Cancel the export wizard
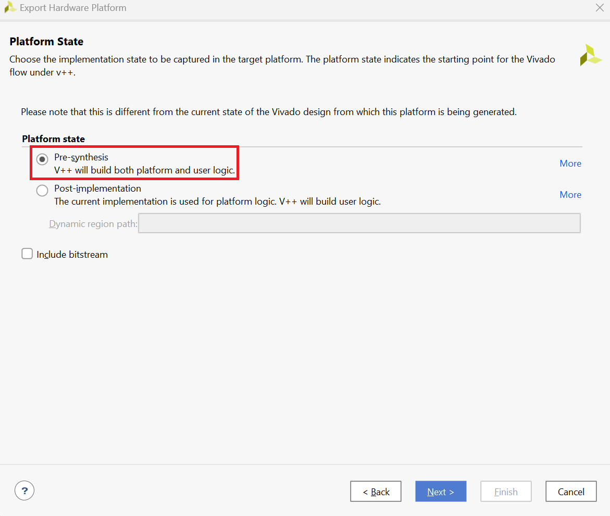 571,492
